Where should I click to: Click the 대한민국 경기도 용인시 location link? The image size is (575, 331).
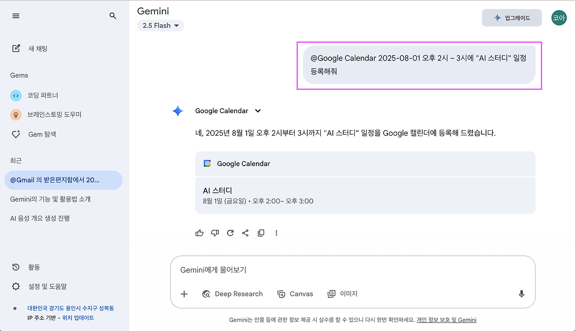71,308
